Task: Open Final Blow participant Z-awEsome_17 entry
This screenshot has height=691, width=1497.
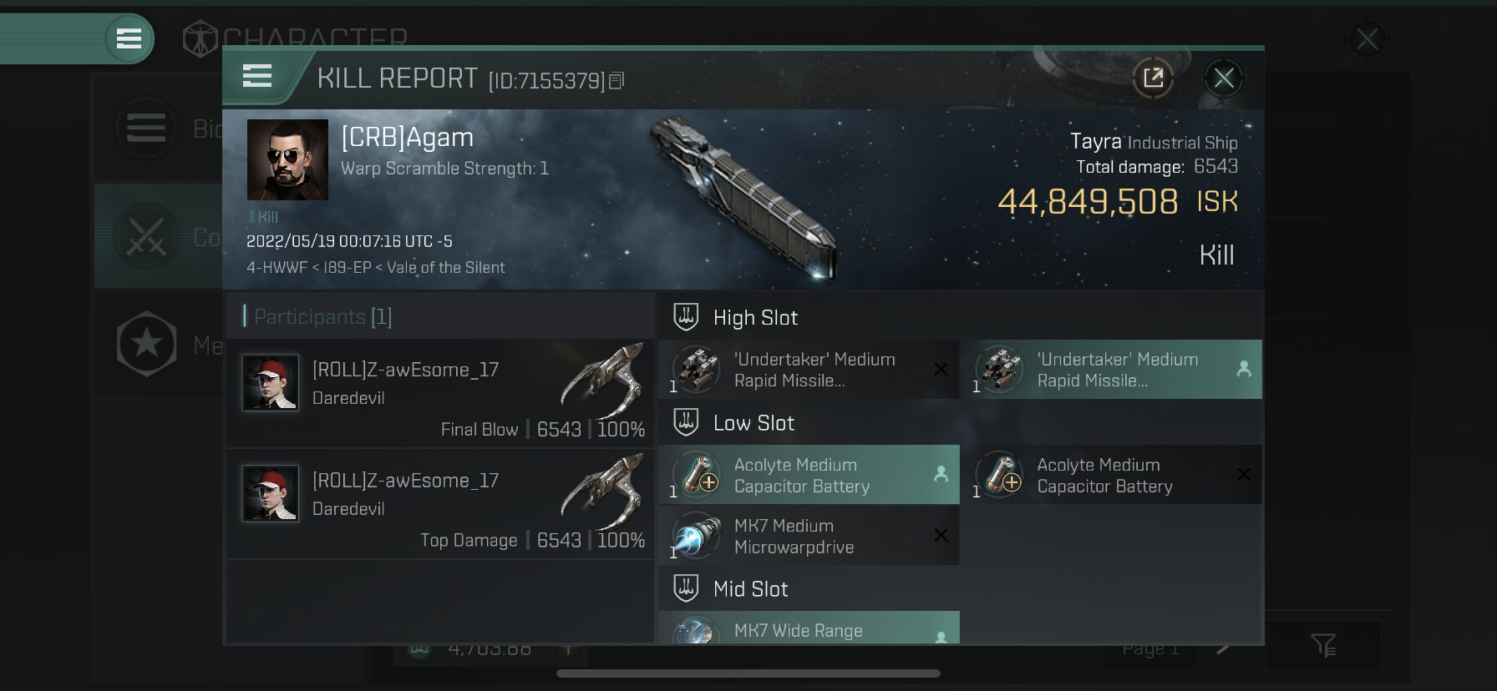Action: point(439,393)
